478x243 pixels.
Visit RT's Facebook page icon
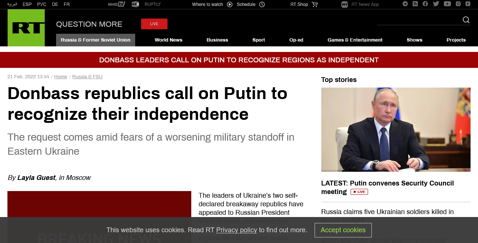(425, 4)
